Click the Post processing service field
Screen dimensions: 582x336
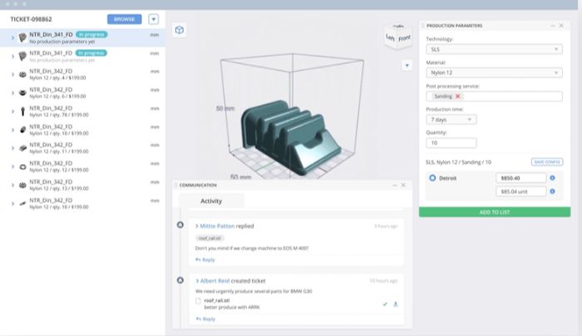[x=494, y=96]
